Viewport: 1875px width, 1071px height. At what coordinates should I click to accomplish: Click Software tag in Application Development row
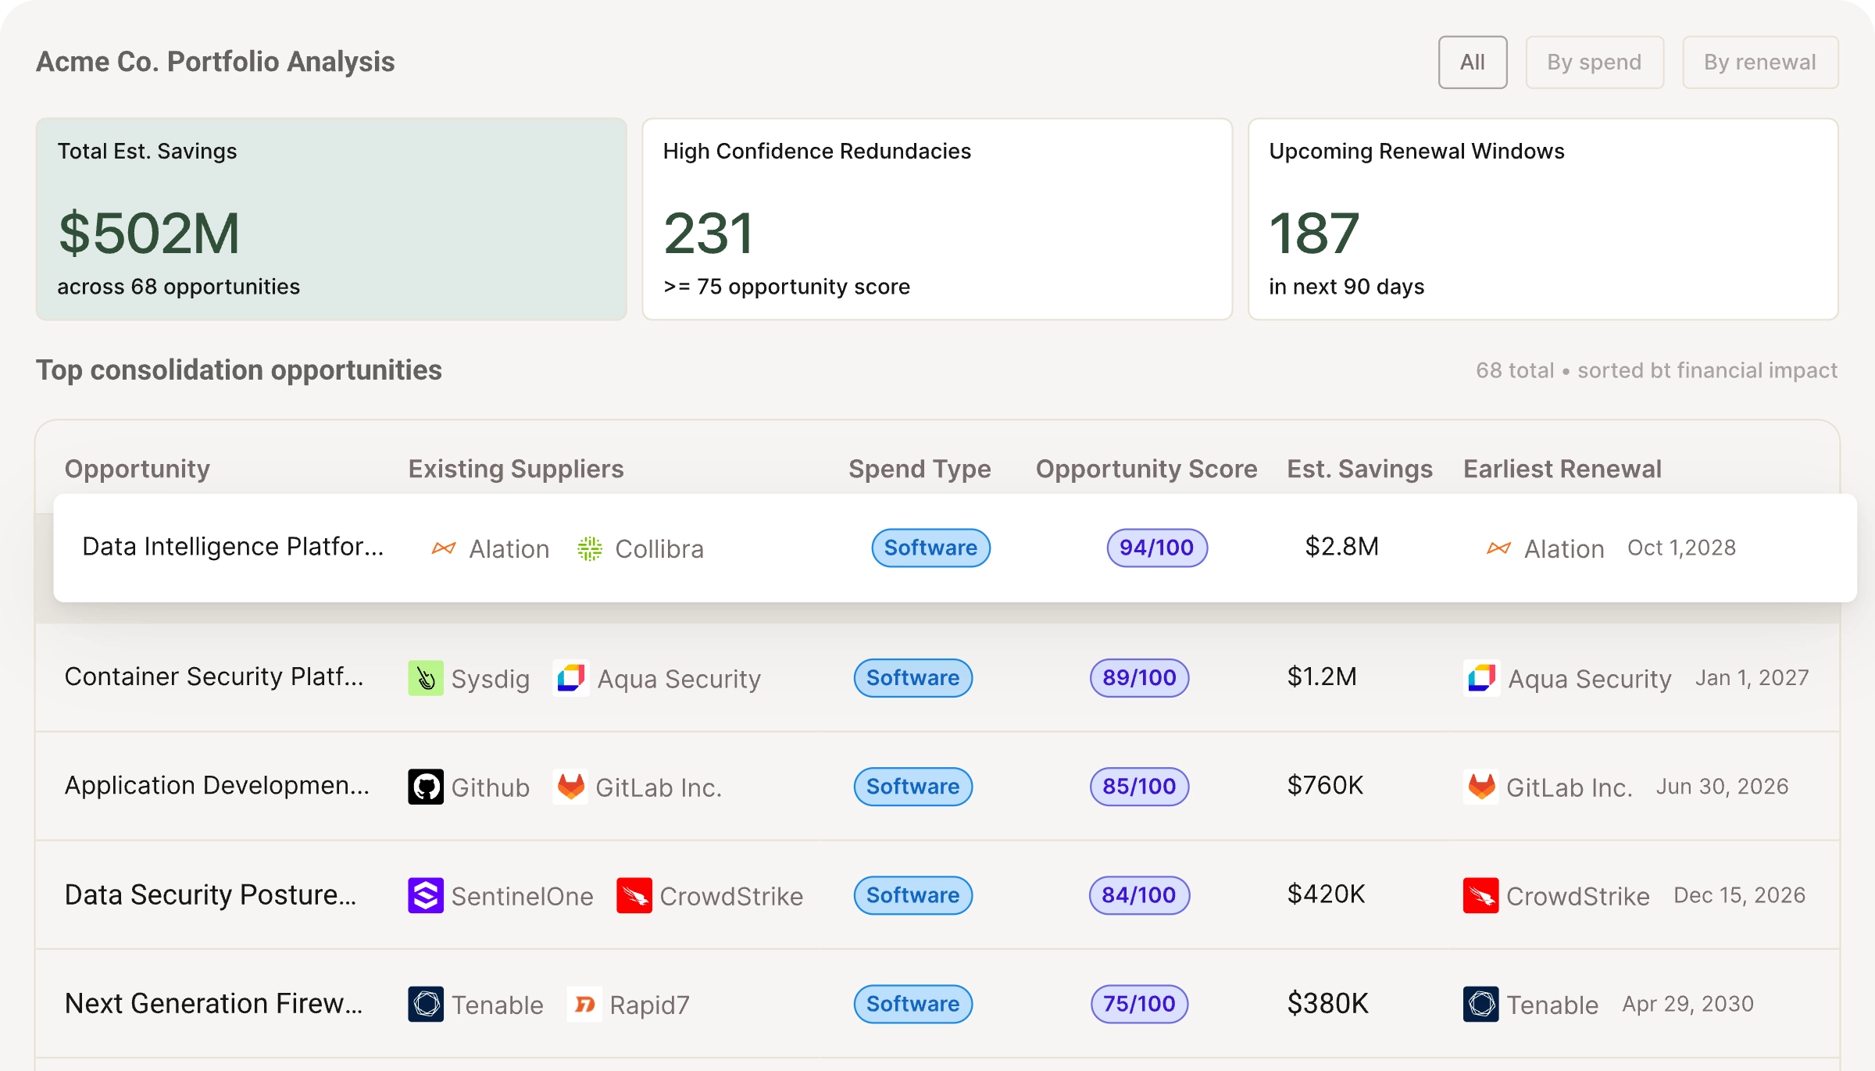coord(912,787)
